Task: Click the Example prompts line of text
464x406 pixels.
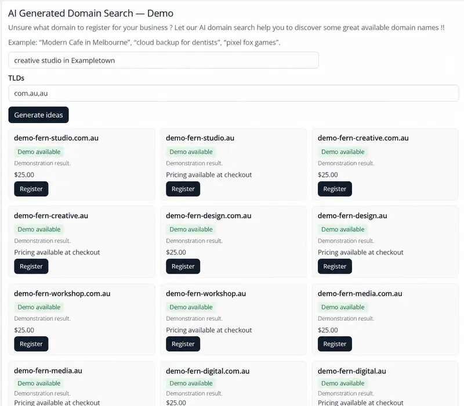Action: tap(144, 42)
